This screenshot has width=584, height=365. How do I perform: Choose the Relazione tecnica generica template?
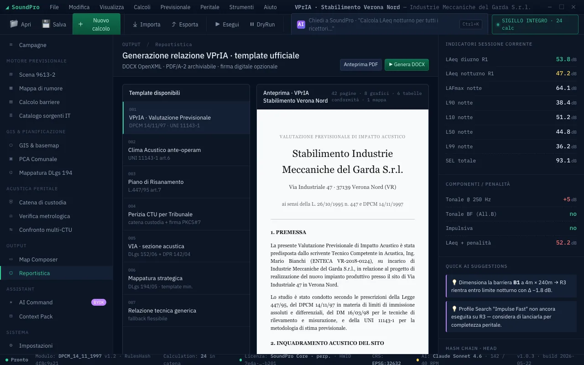[186, 310]
